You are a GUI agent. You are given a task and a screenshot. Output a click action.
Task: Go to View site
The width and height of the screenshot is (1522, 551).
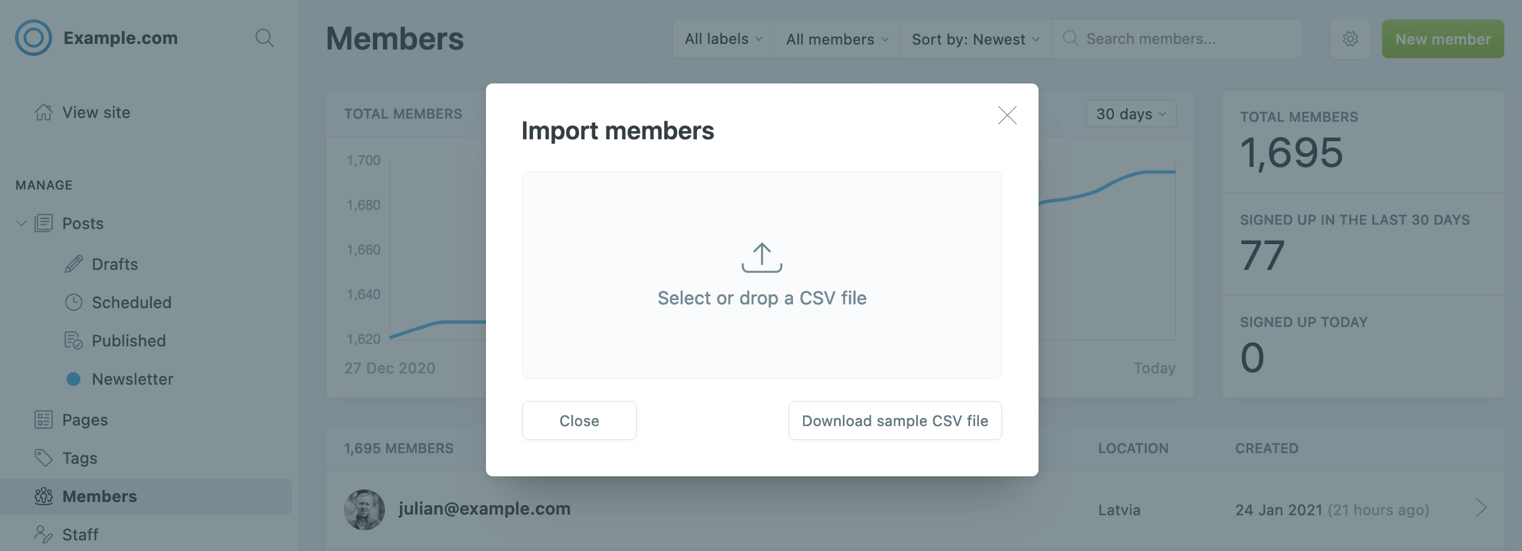(x=96, y=112)
